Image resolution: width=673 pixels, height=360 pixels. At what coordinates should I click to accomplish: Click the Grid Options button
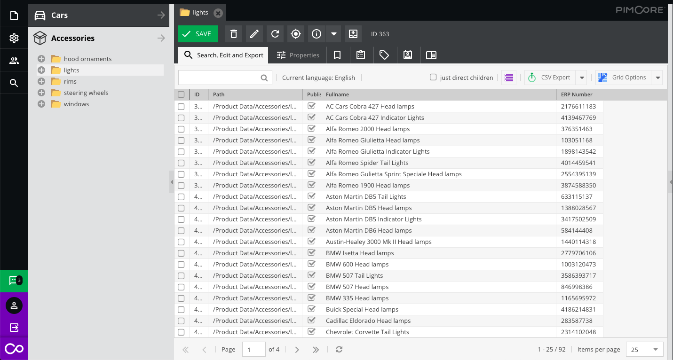624,78
